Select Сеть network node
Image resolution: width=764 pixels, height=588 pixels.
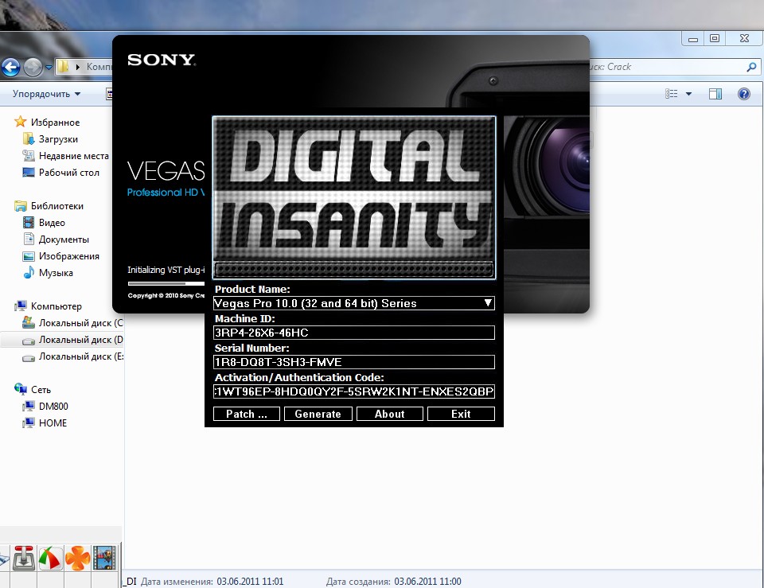33,389
